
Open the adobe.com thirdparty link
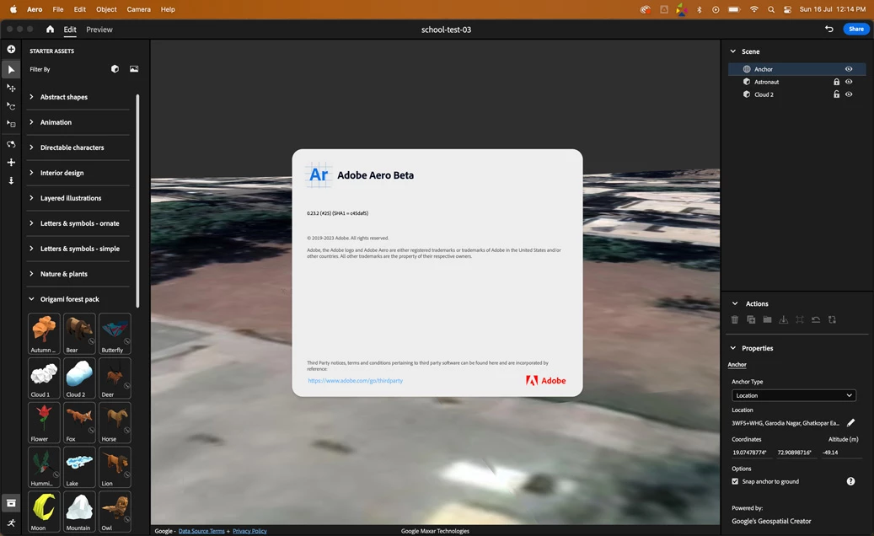(355, 381)
